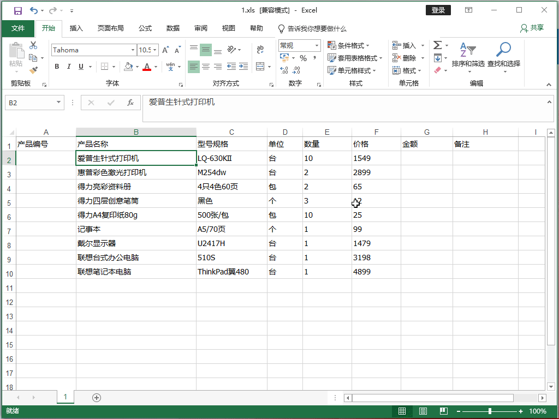Open Format as Table (套用表格格式) dropdown
The height and width of the screenshot is (419, 559).
355,58
